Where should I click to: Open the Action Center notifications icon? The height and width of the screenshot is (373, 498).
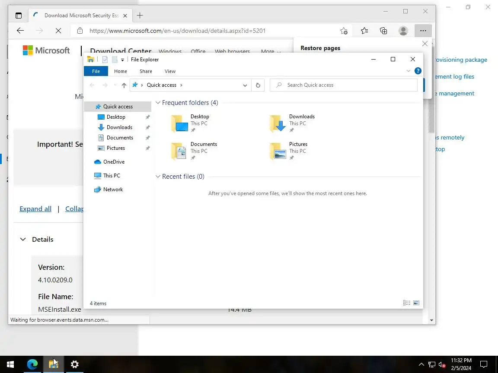(x=483, y=364)
